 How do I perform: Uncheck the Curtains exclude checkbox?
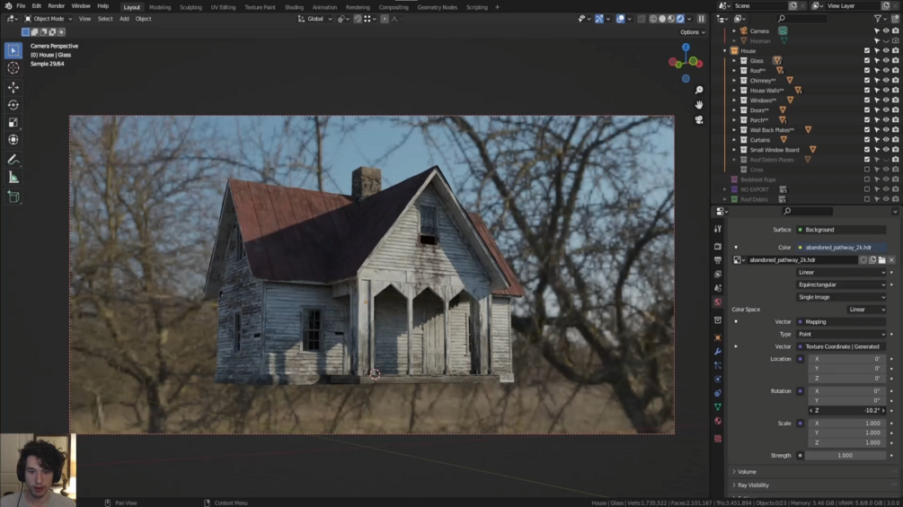(867, 140)
